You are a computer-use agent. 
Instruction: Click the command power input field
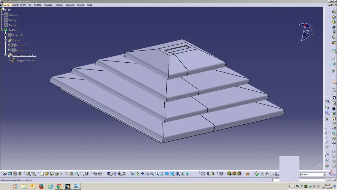coord(299,180)
